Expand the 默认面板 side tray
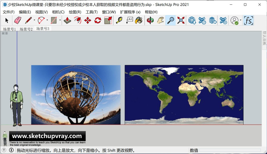This screenshot has width=267, height=154. 264,38
